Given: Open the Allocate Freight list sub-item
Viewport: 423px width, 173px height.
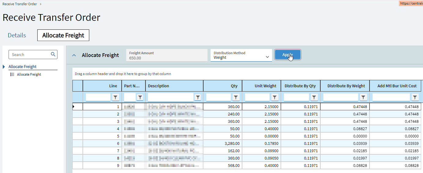Looking at the screenshot, I should (x=29, y=74).
